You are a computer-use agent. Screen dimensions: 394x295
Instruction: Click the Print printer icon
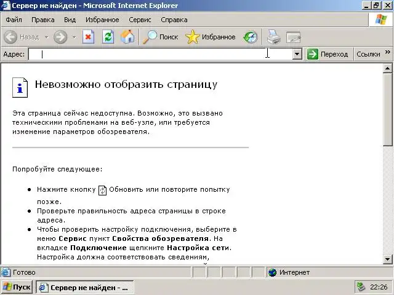point(273,37)
